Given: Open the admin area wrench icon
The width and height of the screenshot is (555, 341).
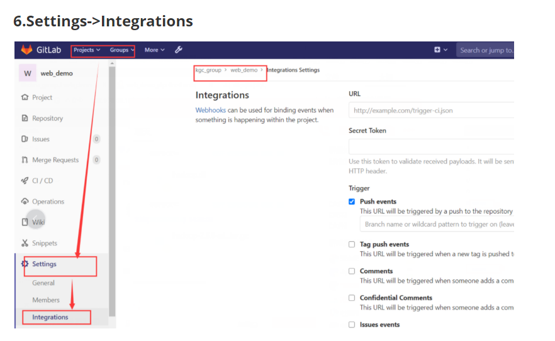Looking at the screenshot, I should click(x=178, y=50).
